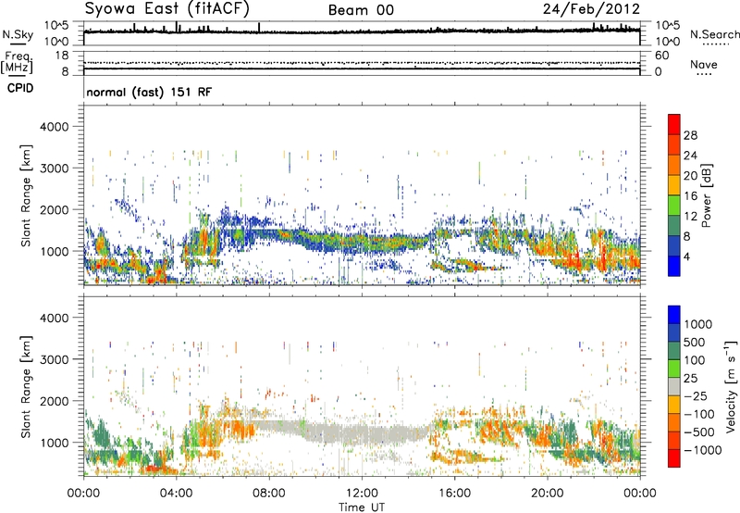Pick the orange Power segment between 20 and 24
Image resolution: width=740 pixels, height=513 pixels.
tap(674, 165)
